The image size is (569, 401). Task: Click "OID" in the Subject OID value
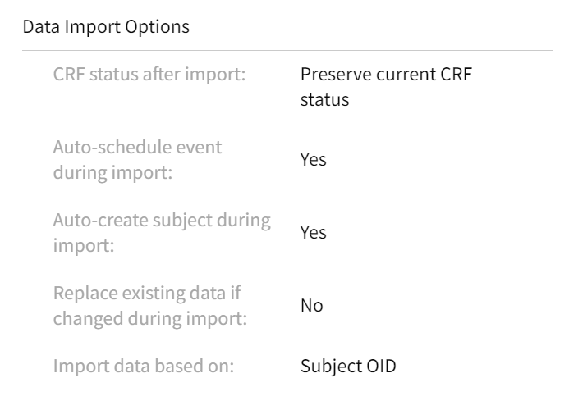coord(380,366)
